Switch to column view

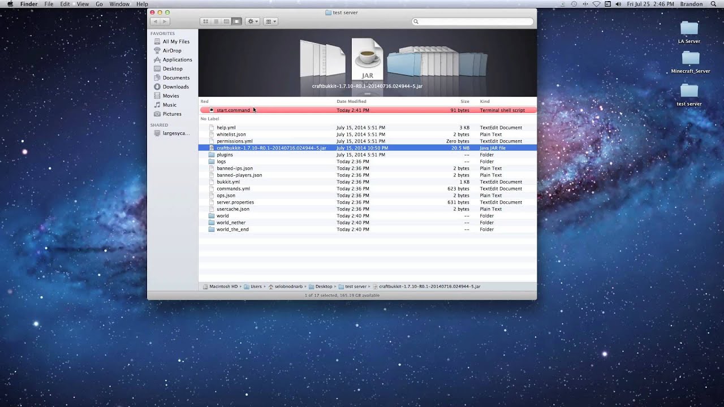[x=226, y=21]
